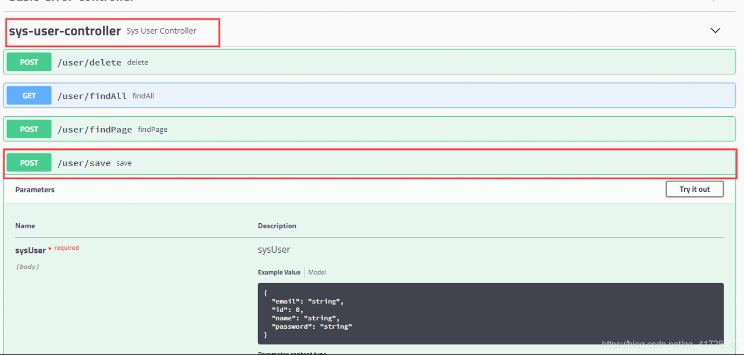Viewport: 744px width, 355px height.
Task: Open the sys-user-controller heading
Action: [65, 31]
